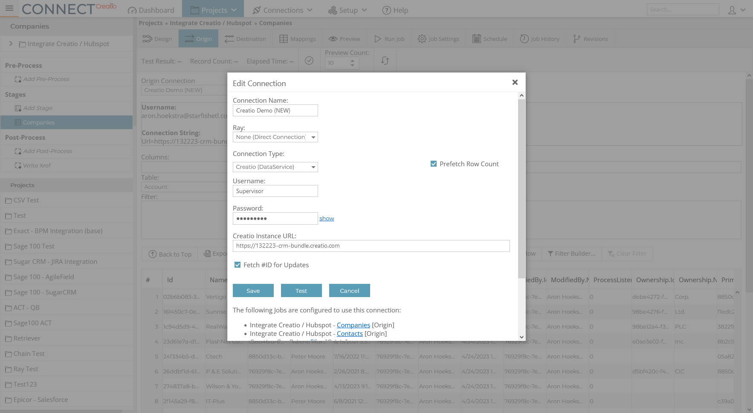Select the Mappings icon

[283, 38]
